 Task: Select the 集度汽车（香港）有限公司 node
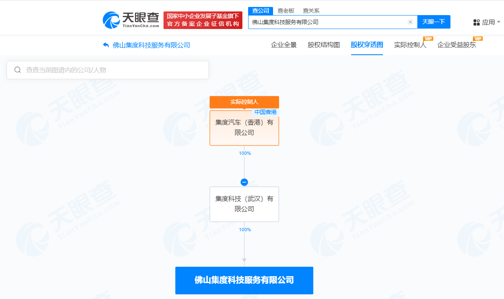[x=244, y=128]
